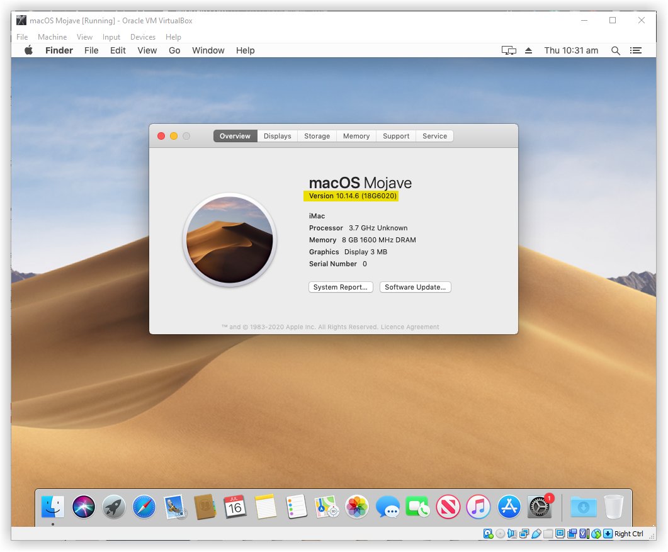Image resolution: width=668 pixels, height=552 pixels.
Task: Click the Version 10.14.6 (18G6020) text
Action: point(353,196)
